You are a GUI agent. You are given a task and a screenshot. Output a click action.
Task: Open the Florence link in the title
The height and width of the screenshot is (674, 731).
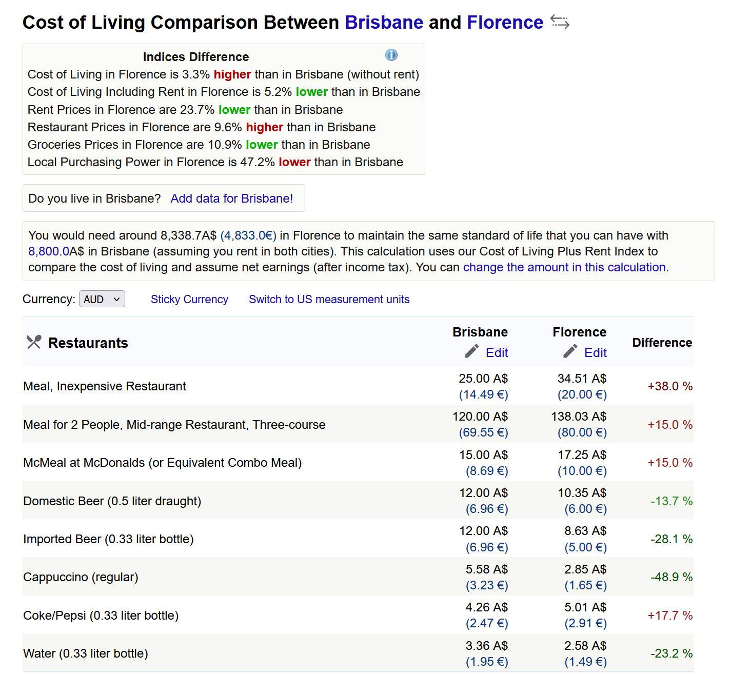(504, 23)
